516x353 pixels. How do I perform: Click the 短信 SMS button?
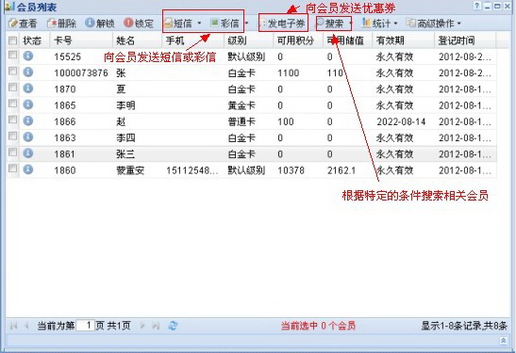pos(178,24)
